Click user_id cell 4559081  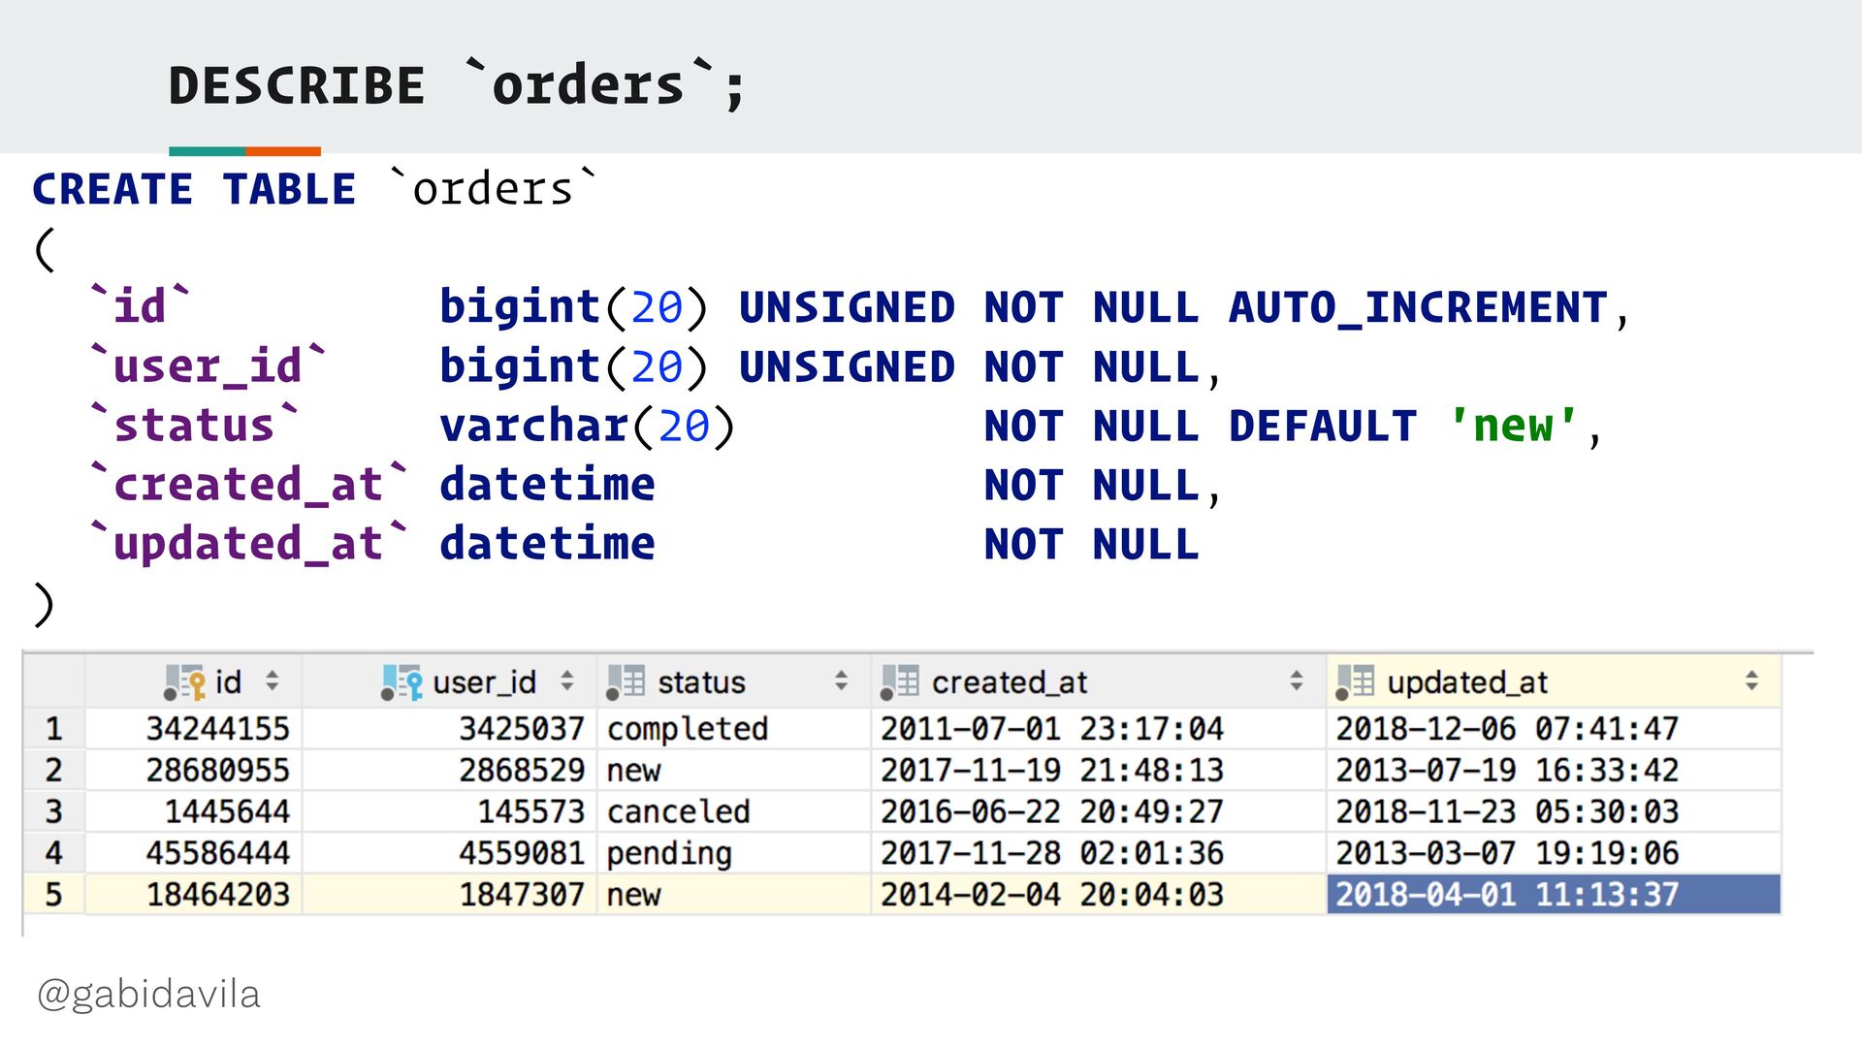point(450,853)
